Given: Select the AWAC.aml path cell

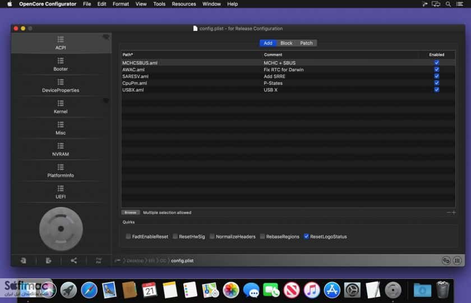Looking at the screenshot, I should pos(133,70).
